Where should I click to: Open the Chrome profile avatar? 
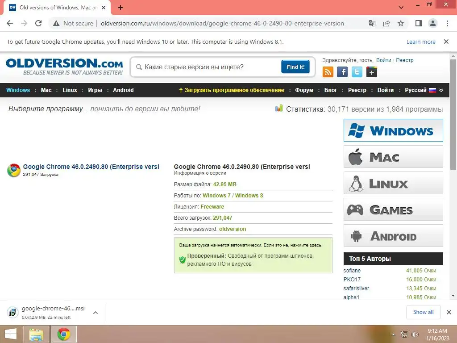pyautogui.click(x=433, y=23)
